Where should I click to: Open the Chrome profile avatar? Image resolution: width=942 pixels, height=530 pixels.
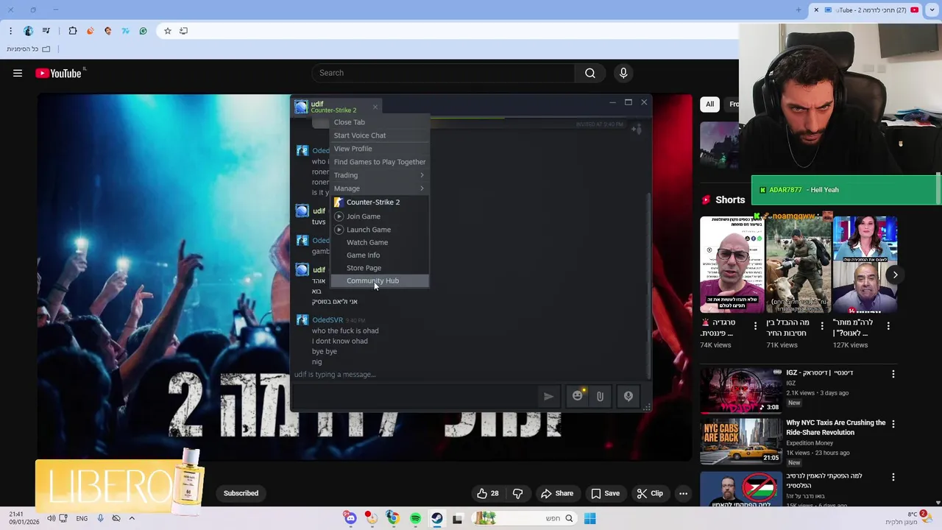[28, 31]
